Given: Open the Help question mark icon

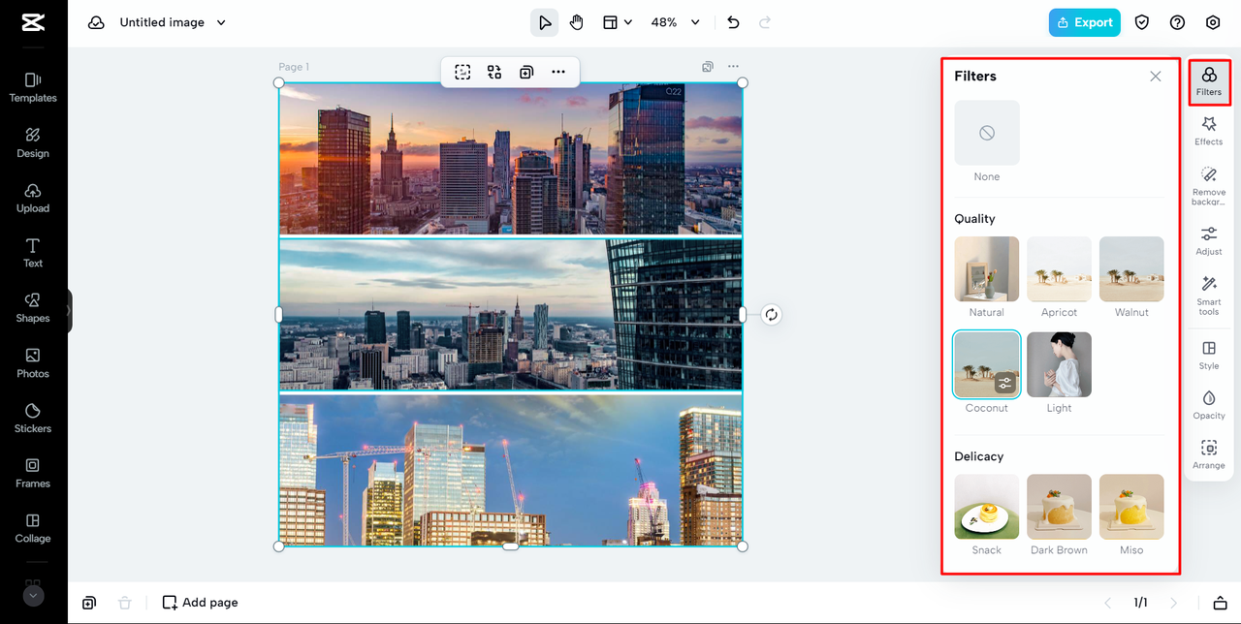Looking at the screenshot, I should tap(1177, 22).
